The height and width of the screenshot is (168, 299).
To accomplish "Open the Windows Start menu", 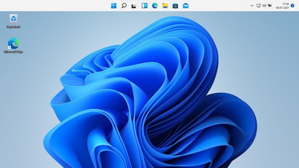I will click(114, 6).
